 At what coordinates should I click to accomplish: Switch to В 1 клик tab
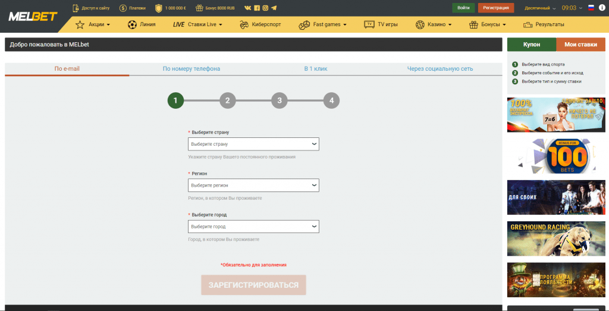pyautogui.click(x=316, y=69)
